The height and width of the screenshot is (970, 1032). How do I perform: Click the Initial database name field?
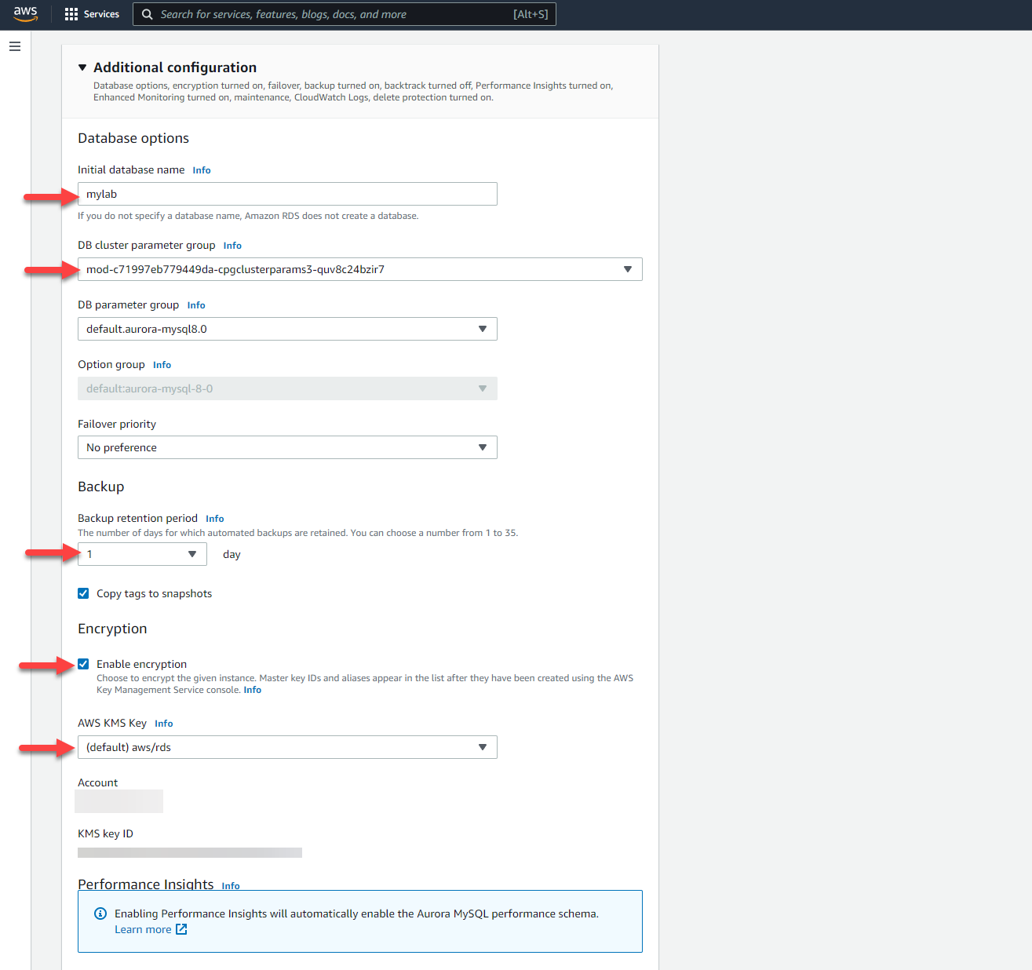coord(287,194)
